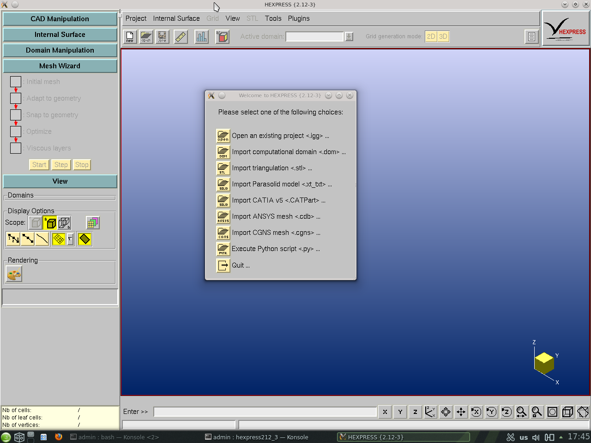Click the report icon right of 3D button
The height and width of the screenshot is (443, 591).
point(531,37)
